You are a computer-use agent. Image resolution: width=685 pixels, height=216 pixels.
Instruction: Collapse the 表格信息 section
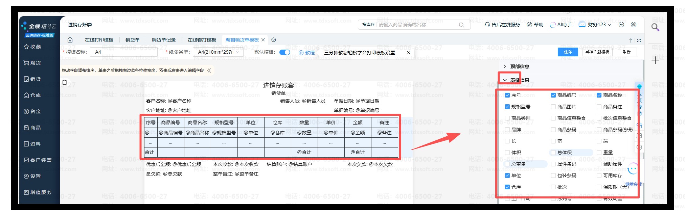[505, 80]
